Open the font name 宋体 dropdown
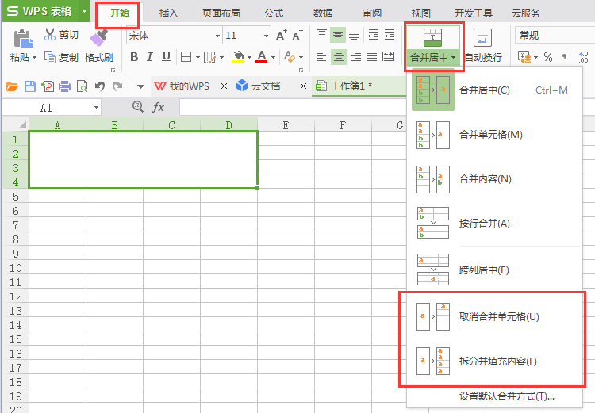Viewport: 595px width, 413px height. coord(217,36)
